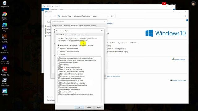Click the user avatar at top right

(x=193, y=4)
